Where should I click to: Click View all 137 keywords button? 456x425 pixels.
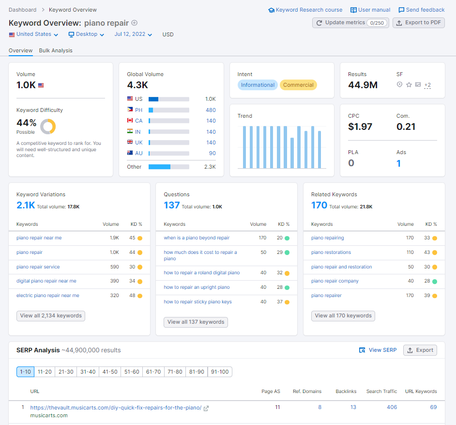click(x=196, y=322)
